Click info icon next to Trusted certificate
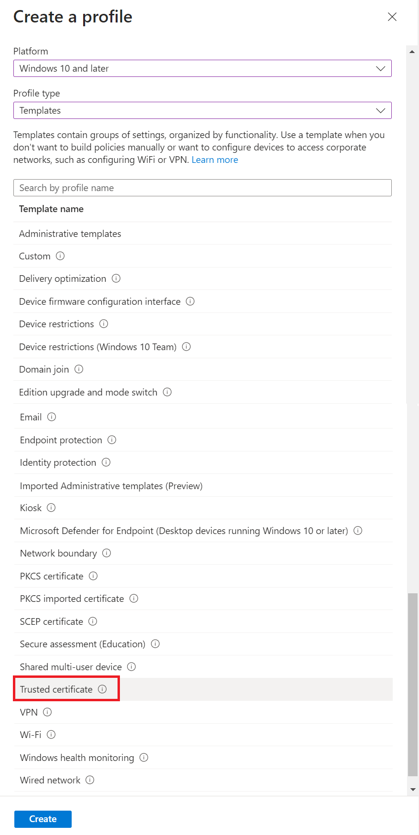The width and height of the screenshot is (419, 835). coord(102,689)
